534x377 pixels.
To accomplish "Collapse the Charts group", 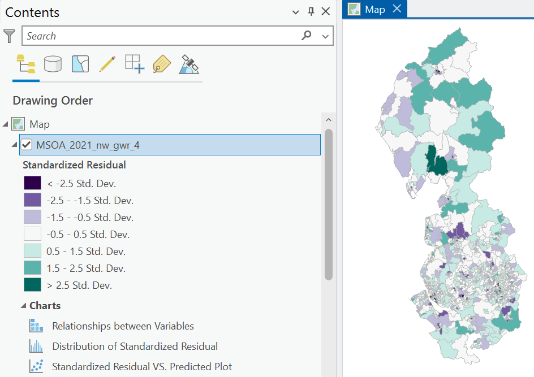I will pos(24,306).
